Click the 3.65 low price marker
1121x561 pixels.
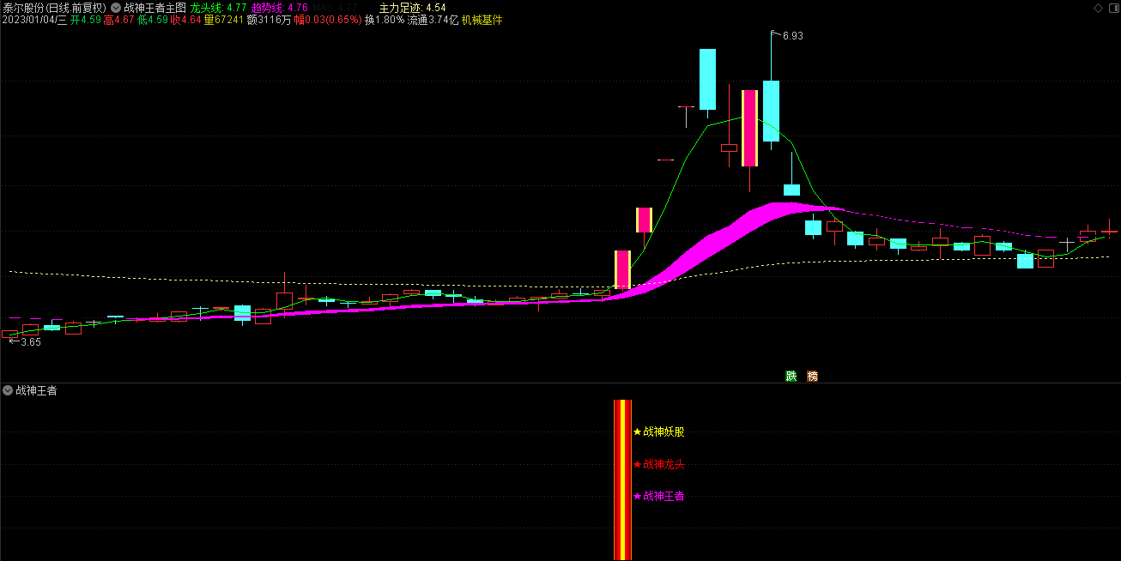coord(30,342)
